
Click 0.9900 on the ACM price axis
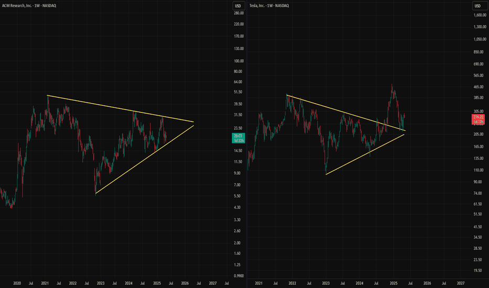pos(239,276)
